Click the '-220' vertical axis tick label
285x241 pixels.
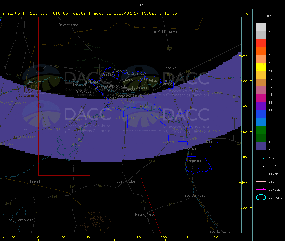click(x=244, y=208)
